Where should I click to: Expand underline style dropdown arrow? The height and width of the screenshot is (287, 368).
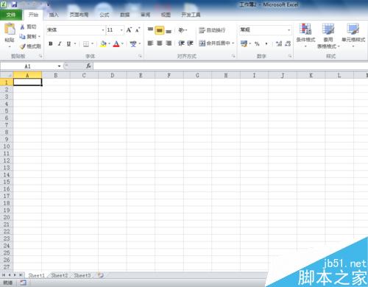[75, 44]
